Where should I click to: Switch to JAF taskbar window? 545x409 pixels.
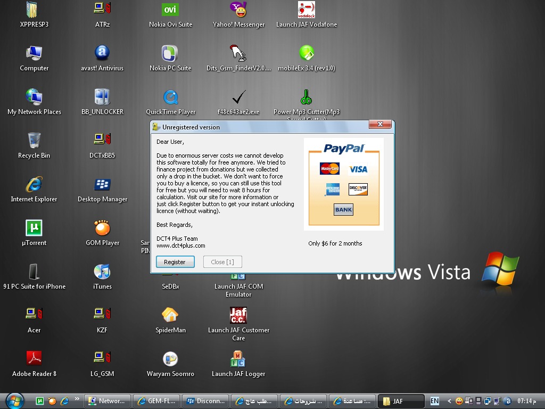pos(401,401)
